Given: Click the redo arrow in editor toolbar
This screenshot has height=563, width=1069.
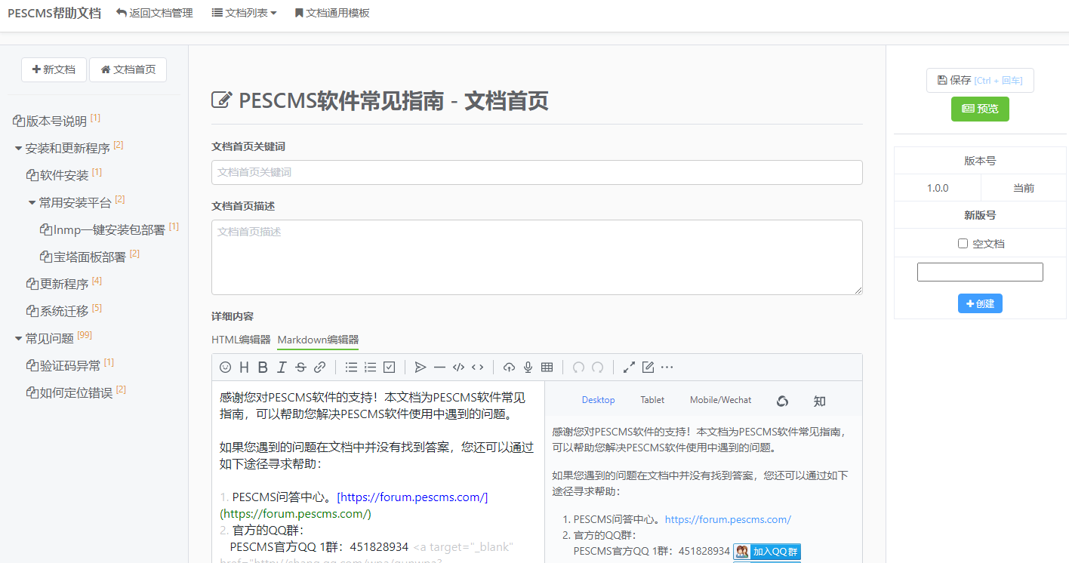Looking at the screenshot, I should 597,368.
